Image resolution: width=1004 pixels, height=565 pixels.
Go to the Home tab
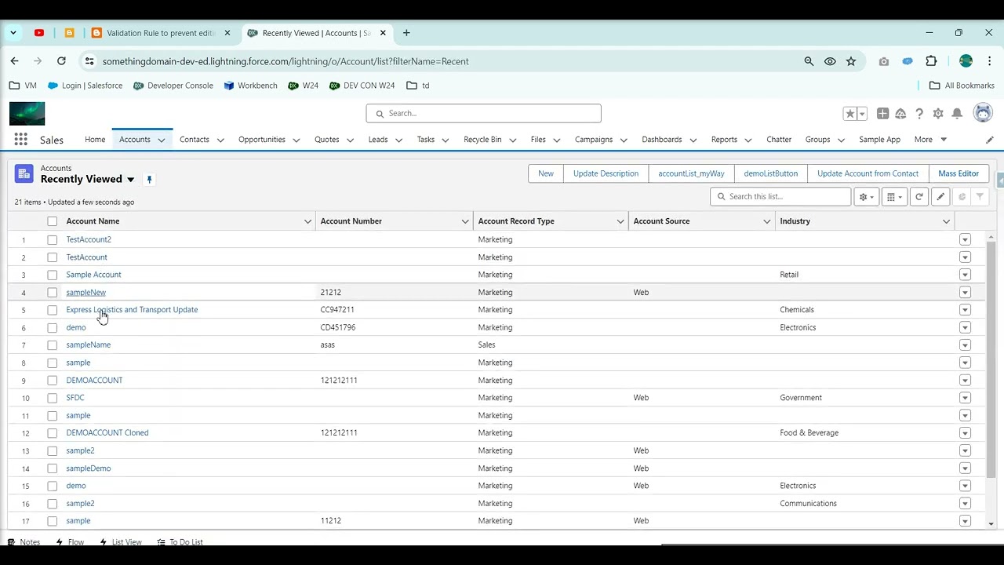click(95, 140)
